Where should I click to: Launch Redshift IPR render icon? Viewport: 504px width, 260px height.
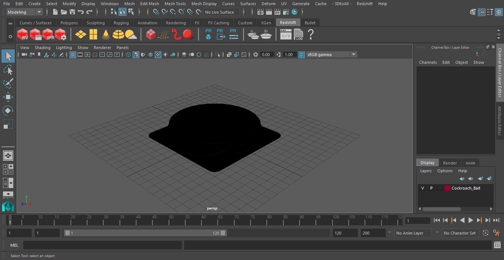pos(48,35)
